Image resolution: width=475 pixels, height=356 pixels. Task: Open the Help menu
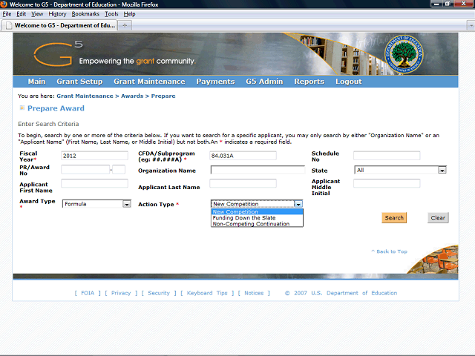click(x=129, y=14)
